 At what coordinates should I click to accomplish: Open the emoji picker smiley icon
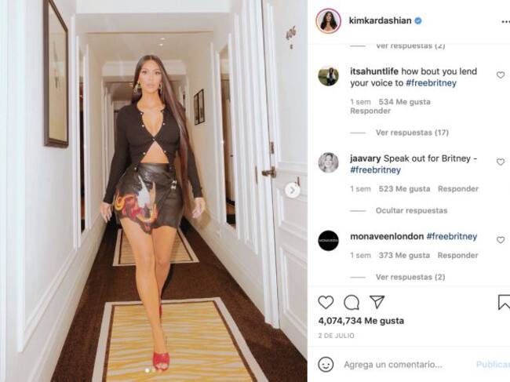[x=326, y=364]
